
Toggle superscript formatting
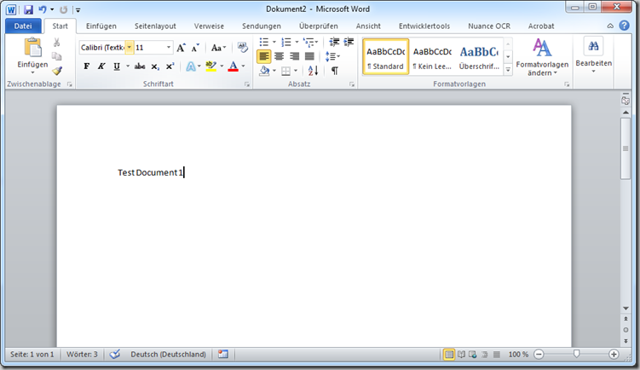coord(170,66)
